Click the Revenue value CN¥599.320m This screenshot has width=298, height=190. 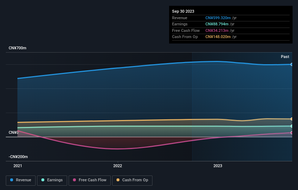pyautogui.click(x=218, y=18)
